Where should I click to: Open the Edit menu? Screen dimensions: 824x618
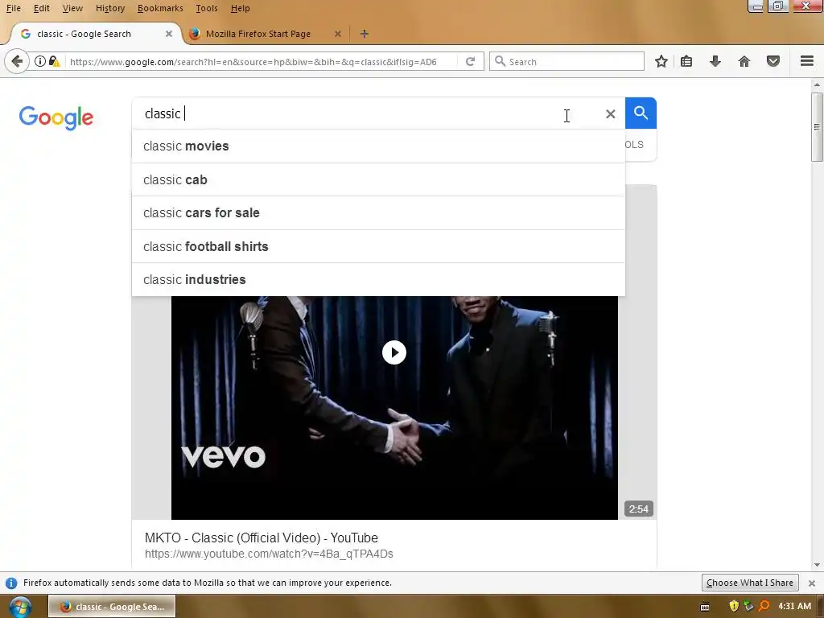(x=42, y=8)
